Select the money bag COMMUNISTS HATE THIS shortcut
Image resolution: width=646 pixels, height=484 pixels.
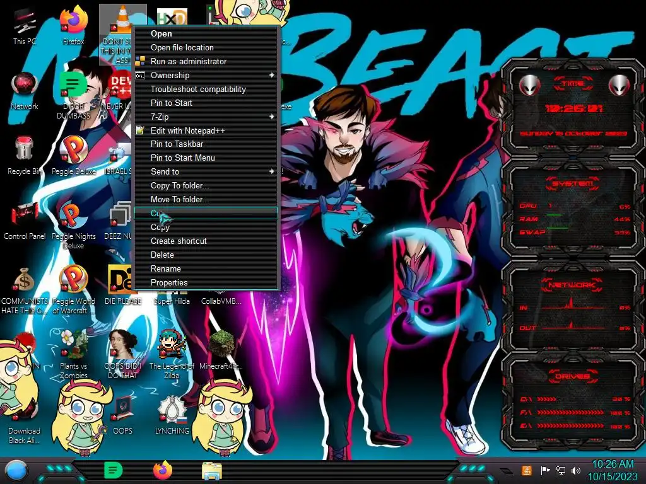click(x=25, y=290)
